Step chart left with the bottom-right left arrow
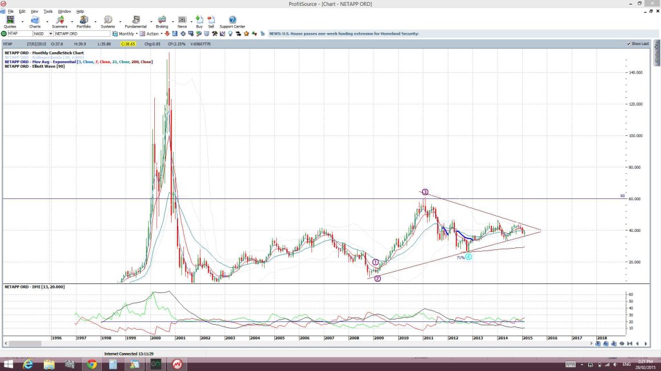Screen dimensions: 661x371 click(637, 344)
